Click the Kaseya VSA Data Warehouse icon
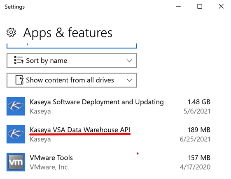The image size is (231, 179). [16, 134]
